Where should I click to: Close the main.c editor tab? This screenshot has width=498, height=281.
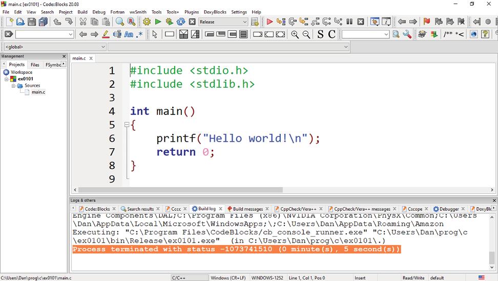91,58
